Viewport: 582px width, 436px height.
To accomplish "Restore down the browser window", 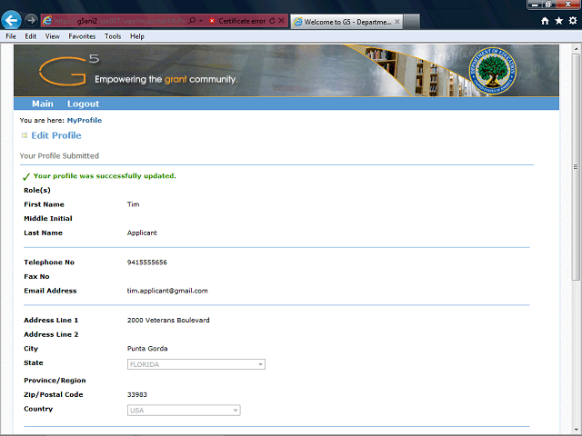I will click(547, 5).
